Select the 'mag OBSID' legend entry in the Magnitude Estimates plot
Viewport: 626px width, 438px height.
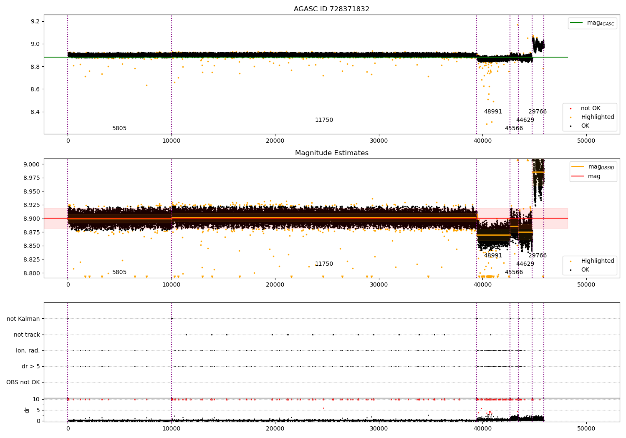coord(593,167)
